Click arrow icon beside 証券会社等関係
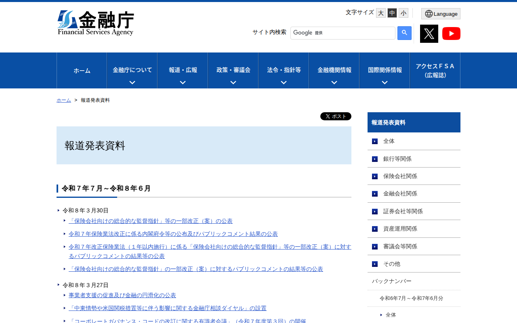The image size is (517, 323). [375, 212]
